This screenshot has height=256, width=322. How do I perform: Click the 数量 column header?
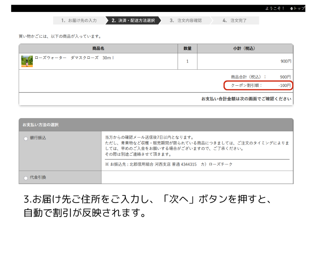point(187,48)
